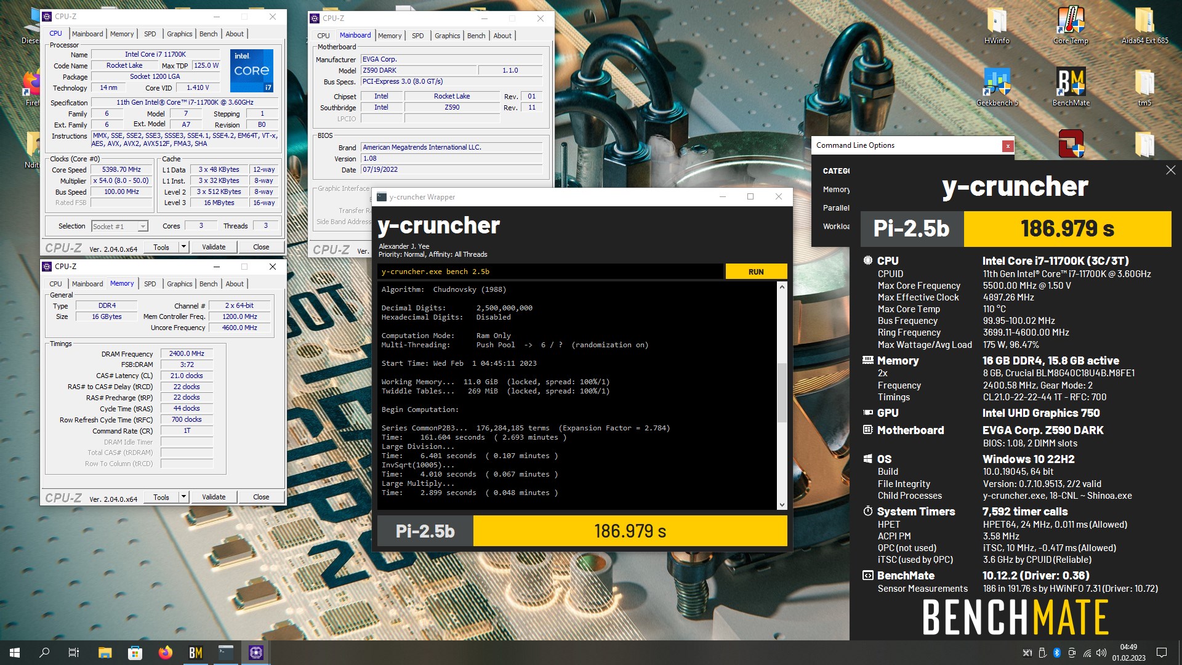This screenshot has height=665, width=1182.
Task: Launch the Geekbench 5 desktop shortcut
Action: 997,87
